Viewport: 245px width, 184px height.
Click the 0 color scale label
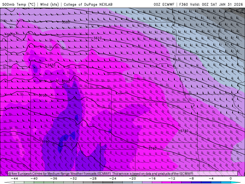point(231,178)
